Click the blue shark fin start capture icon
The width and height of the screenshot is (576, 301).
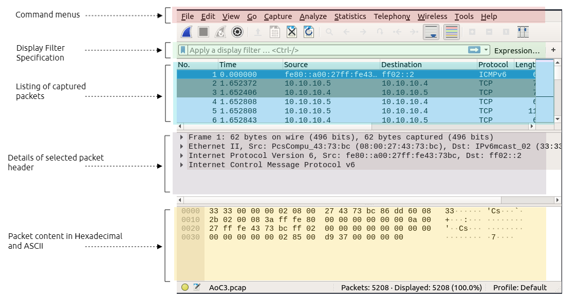point(187,32)
